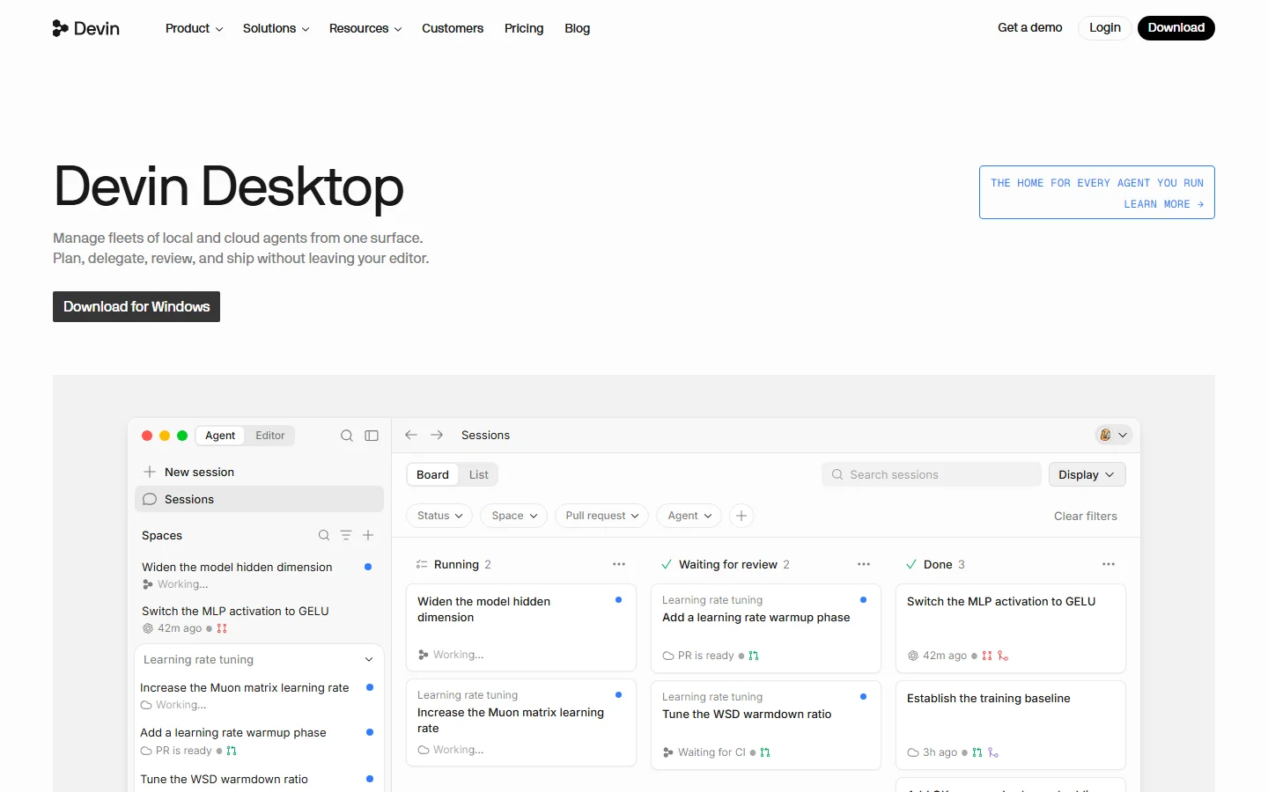Open the Running column more options
Viewport: 1268px width, 792px height.
[x=619, y=564]
